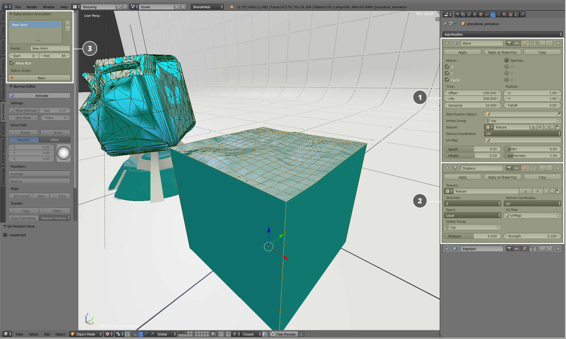Add a new vertex animation slot
Image resolution: width=566 pixels, height=339 pixels.
tap(68, 23)
